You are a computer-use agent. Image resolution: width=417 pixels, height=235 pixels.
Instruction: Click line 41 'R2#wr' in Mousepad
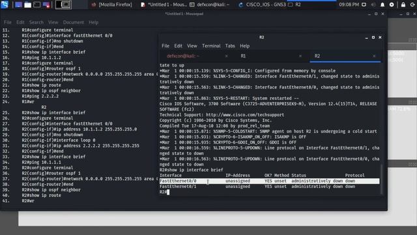tap(28, 201)
